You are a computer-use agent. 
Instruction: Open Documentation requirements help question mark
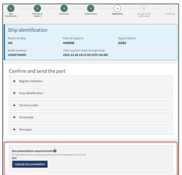(55, 151)
